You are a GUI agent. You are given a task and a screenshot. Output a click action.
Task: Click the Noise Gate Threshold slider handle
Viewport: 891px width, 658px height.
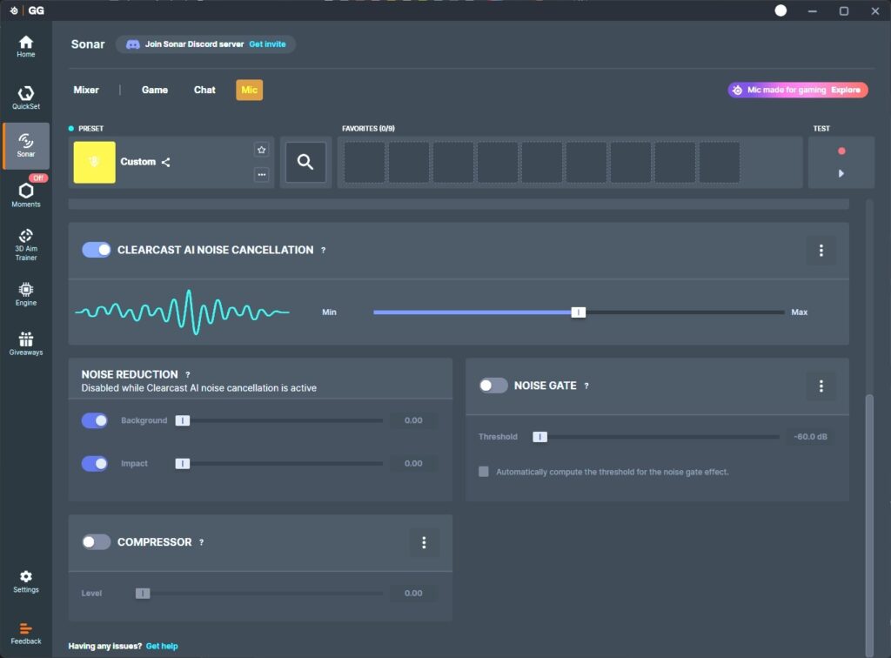coord(539,437)
